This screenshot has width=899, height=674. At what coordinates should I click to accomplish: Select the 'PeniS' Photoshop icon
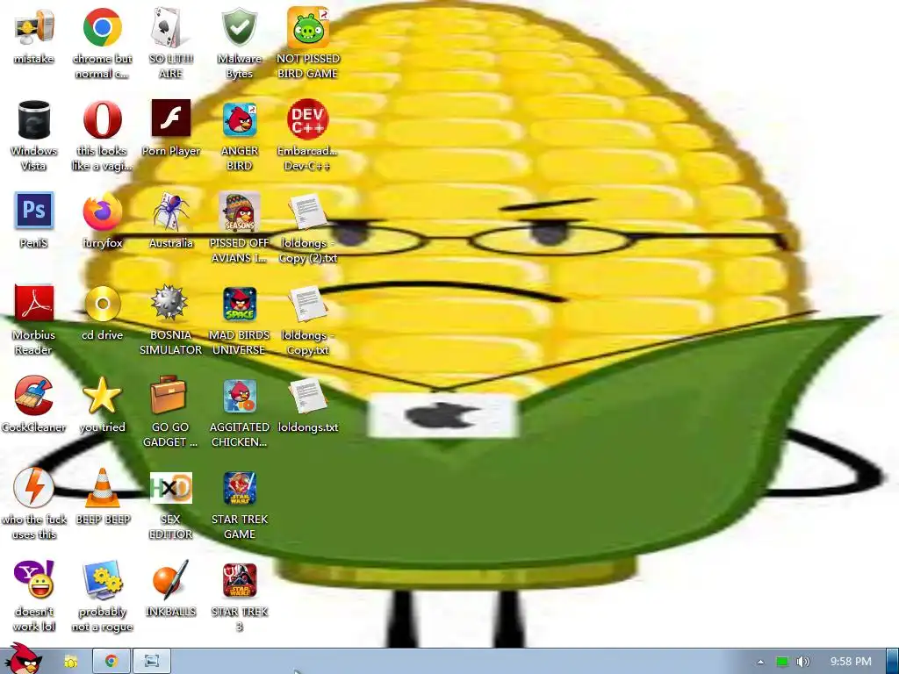coord(34,211)
